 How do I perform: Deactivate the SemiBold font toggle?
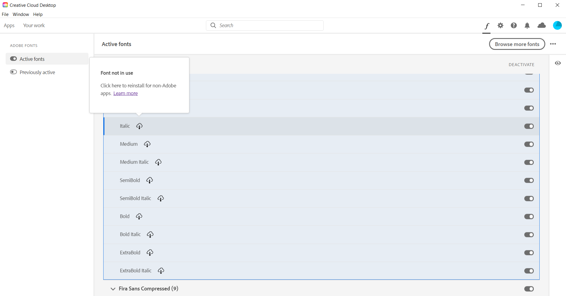(x=529, y=180)
